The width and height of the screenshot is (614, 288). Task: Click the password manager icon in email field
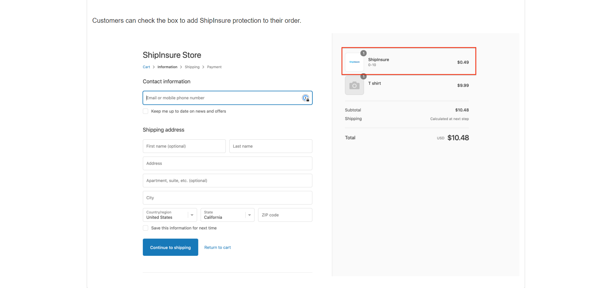[306, 98]
